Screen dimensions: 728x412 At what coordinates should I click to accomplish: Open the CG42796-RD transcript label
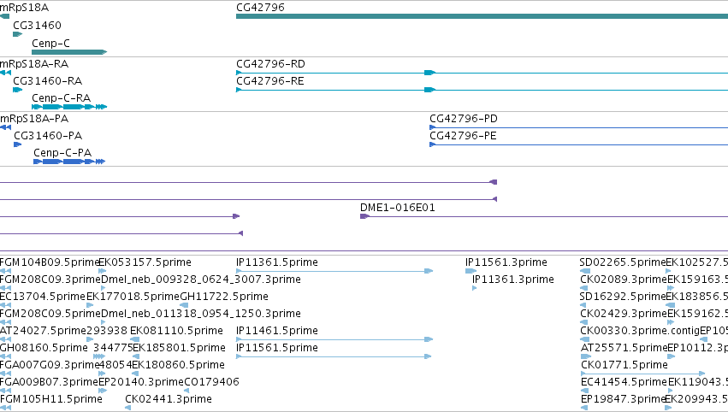[270, 63]
